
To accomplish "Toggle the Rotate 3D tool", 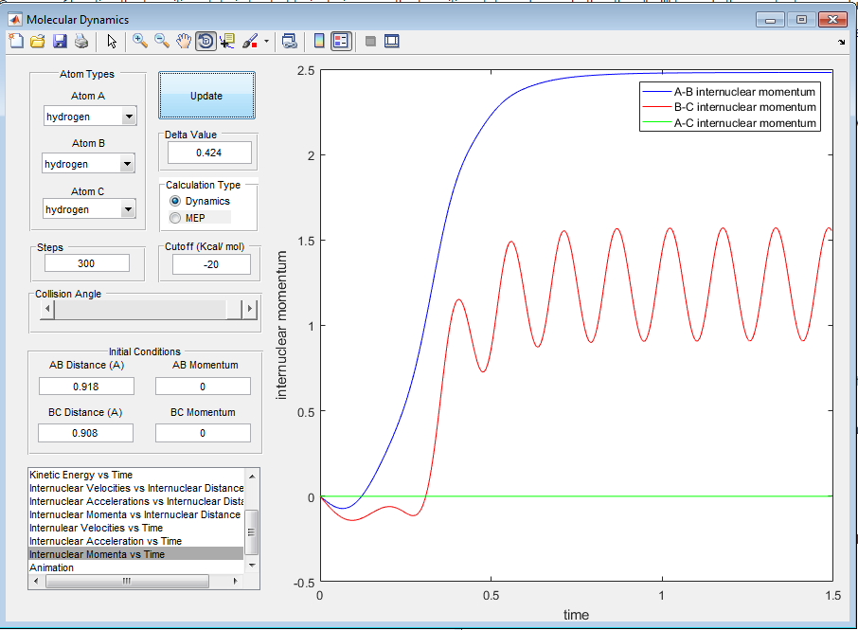I will pyautogui.click(x=206, y=41).
